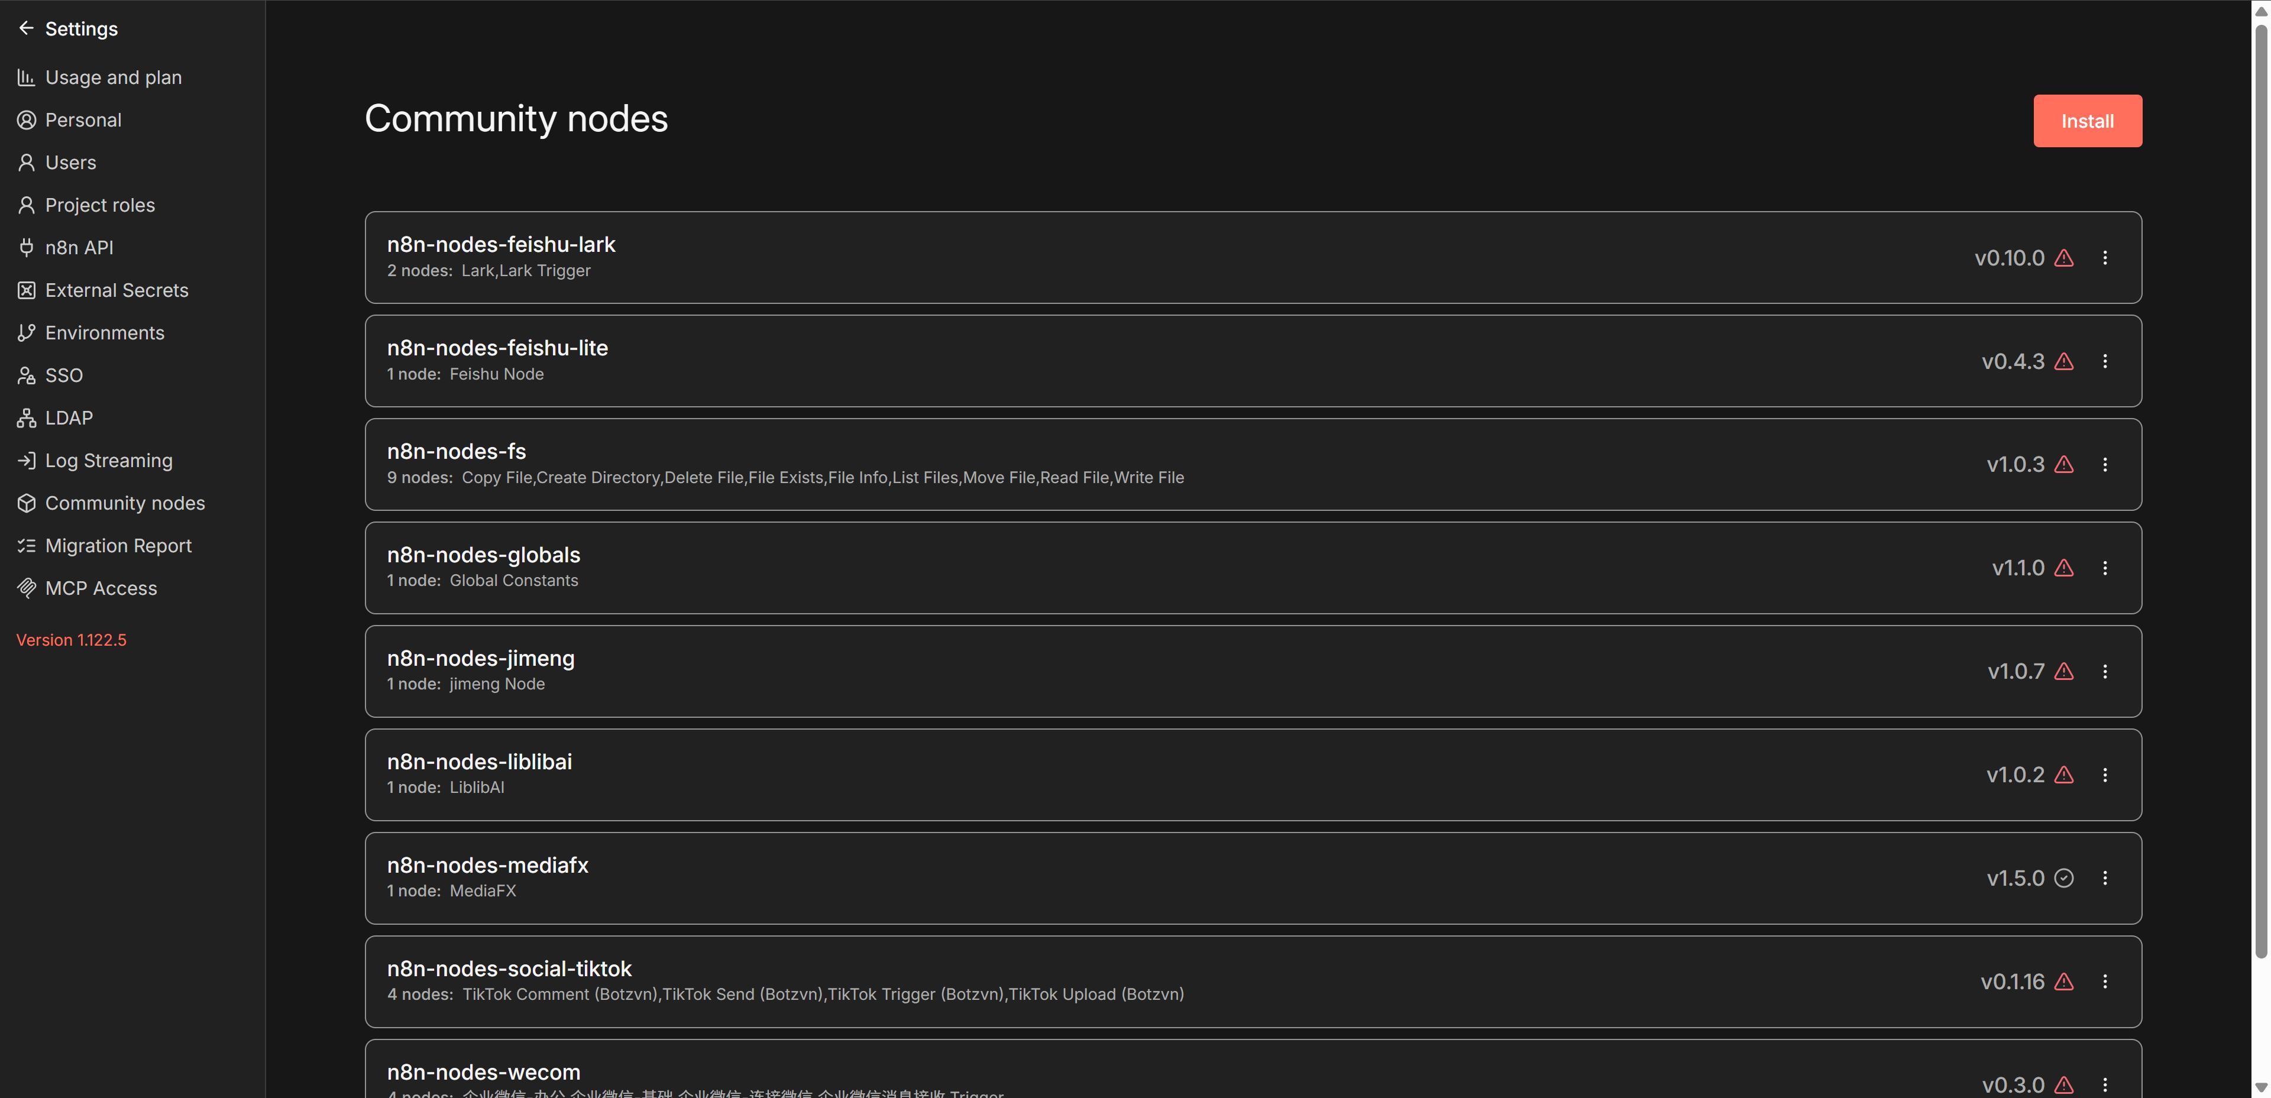The height and width of the screenshot is (1098, 2271).
Task: Open Usage and plan settings
Action: (113, 77)
